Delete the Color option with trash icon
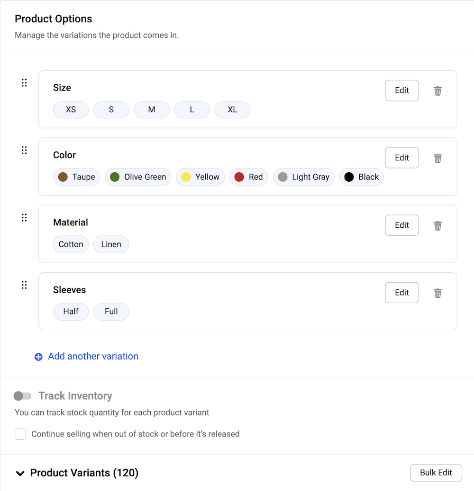Image resolution: width=474 pixels, height=491 pixels. pyautogui.click(x=438, y=158)
